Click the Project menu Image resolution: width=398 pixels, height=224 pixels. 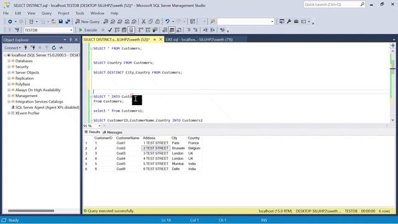(x=63, y=13)
